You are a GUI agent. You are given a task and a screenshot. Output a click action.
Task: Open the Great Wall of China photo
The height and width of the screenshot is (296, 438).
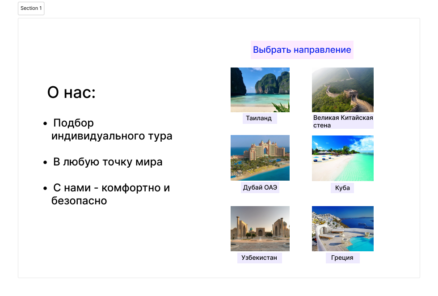[x=343, y=90]
